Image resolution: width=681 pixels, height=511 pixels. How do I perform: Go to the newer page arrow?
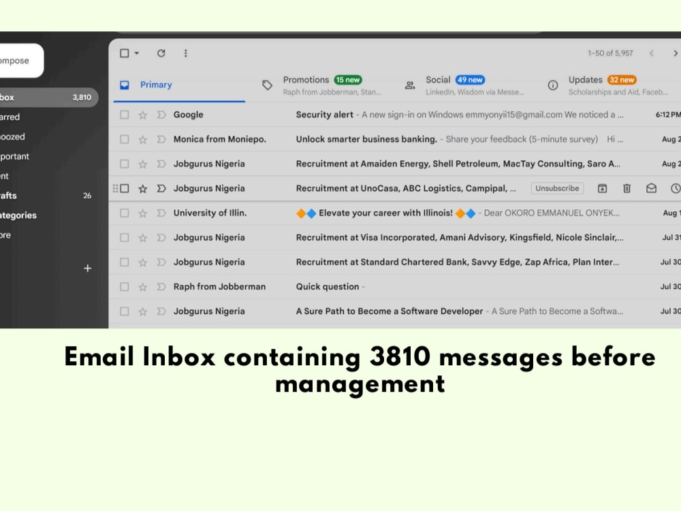click(x=652, y=53)
